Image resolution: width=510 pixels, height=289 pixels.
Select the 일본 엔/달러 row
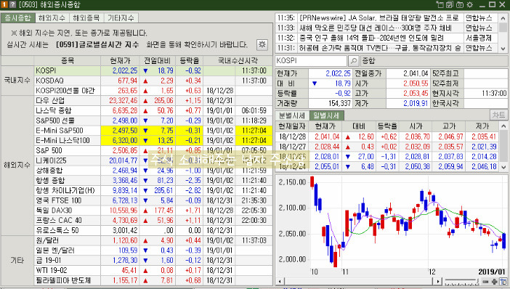coord(153,251)
